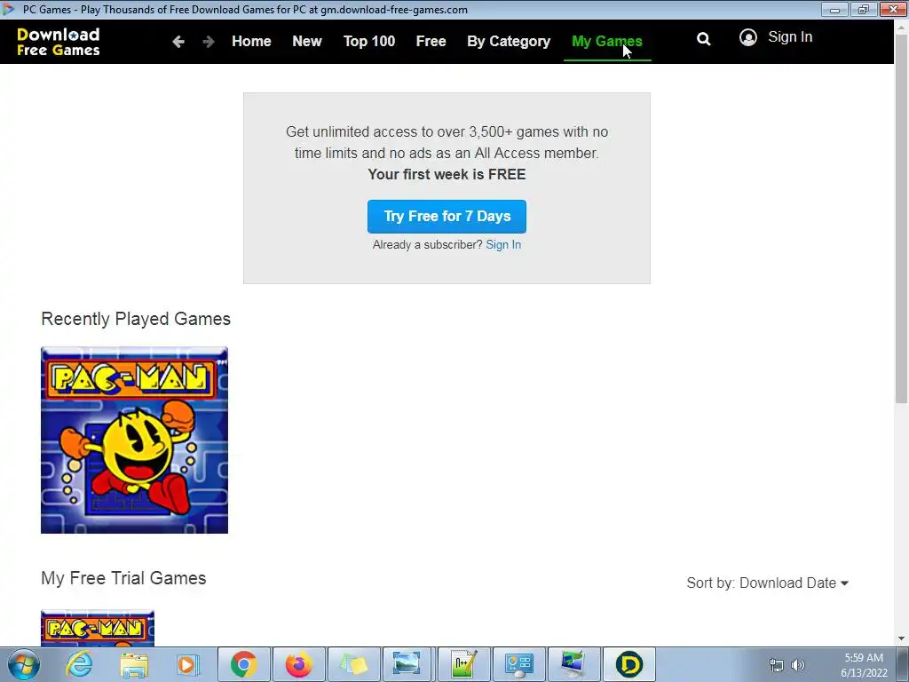
Task: Click the scrollbar down arrow
Action: (x=902, y=639)
